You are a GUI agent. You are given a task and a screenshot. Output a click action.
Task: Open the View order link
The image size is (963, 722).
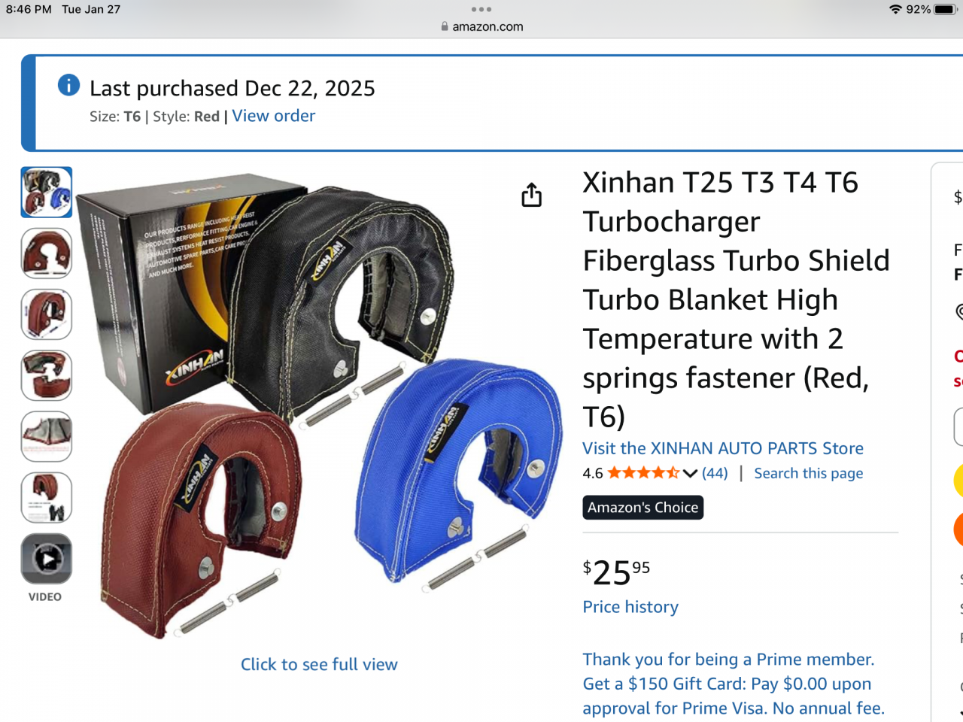coord(274,116)
